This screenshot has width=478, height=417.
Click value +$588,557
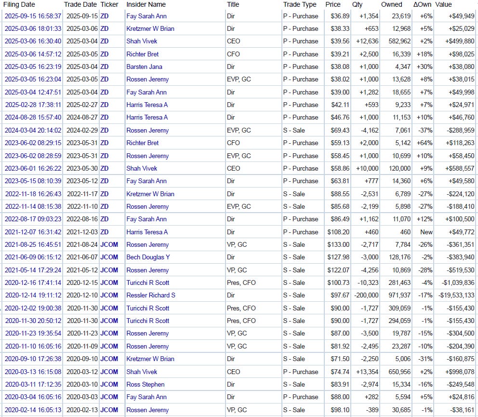point(460,168)
